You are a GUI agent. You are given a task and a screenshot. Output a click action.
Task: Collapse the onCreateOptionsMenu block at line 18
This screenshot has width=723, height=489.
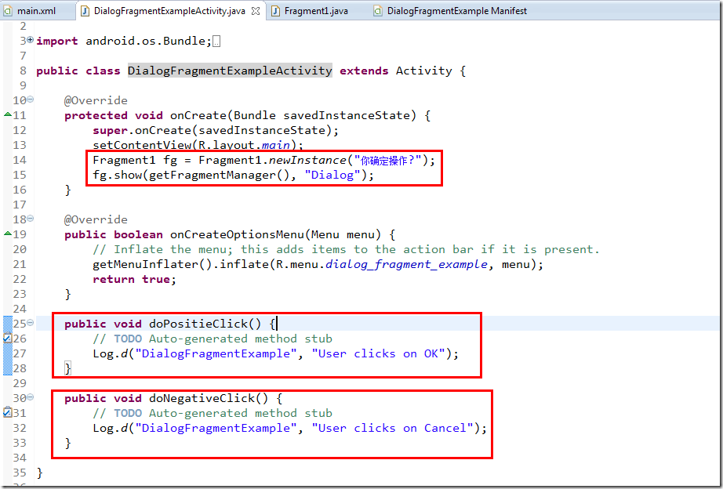tap(31, 219)
